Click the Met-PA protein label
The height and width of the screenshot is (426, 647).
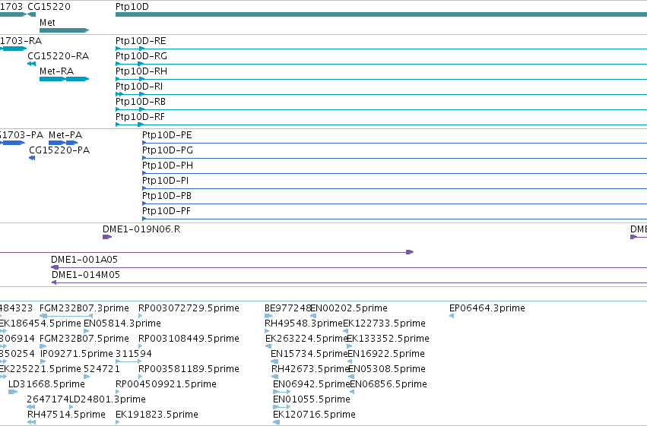(65, 135)
